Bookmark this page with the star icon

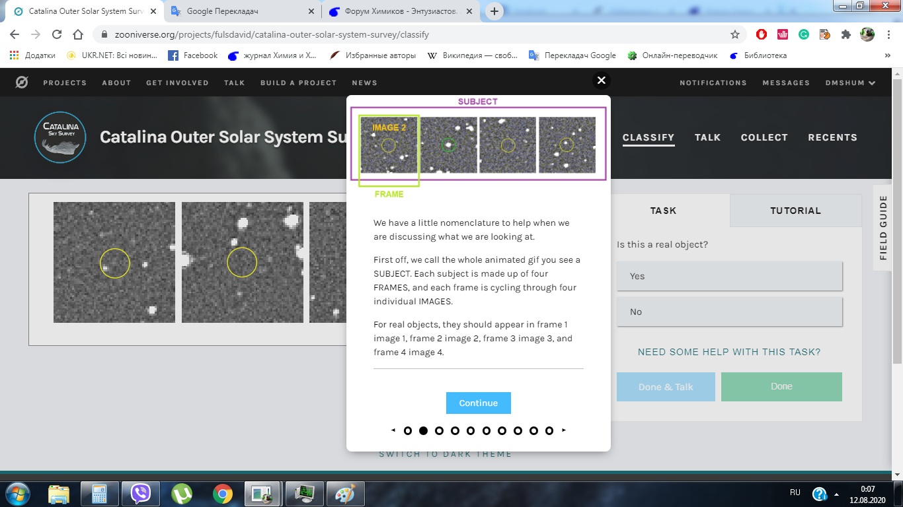[x=735, y=34]
